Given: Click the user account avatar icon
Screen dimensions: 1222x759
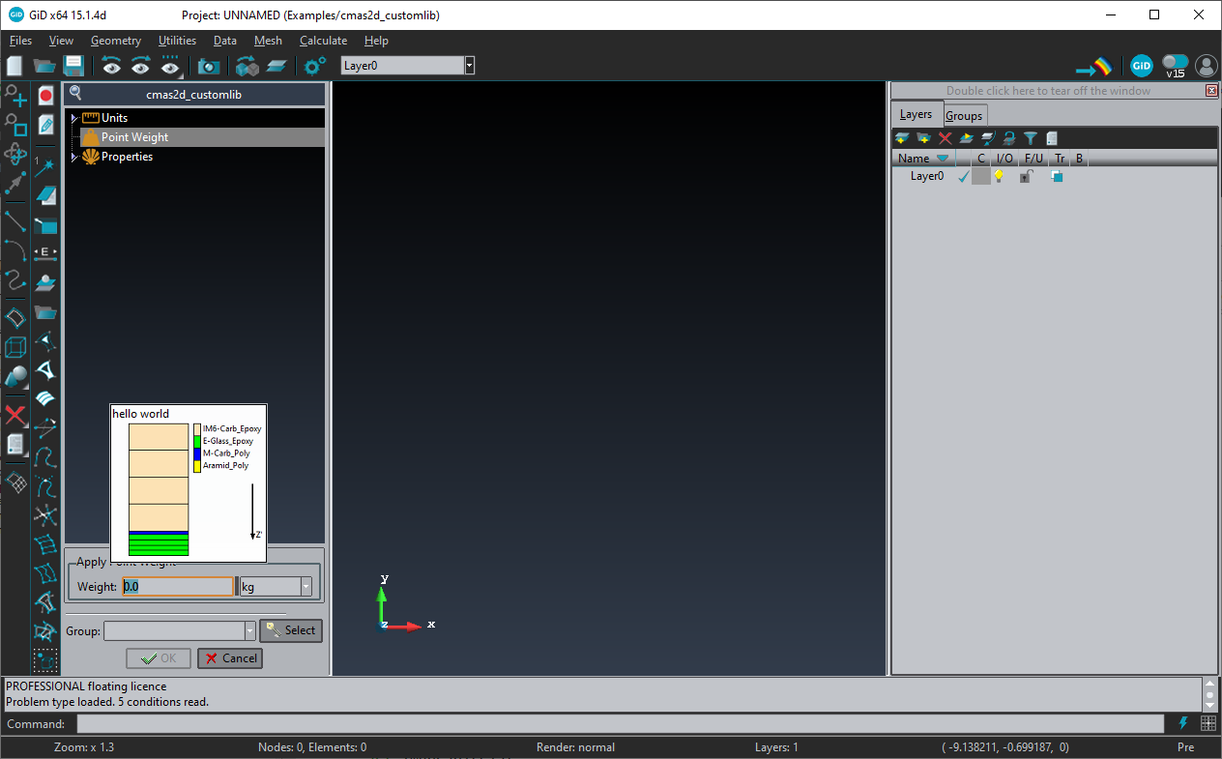Looking at the screenshot, I should (1206, 66).
